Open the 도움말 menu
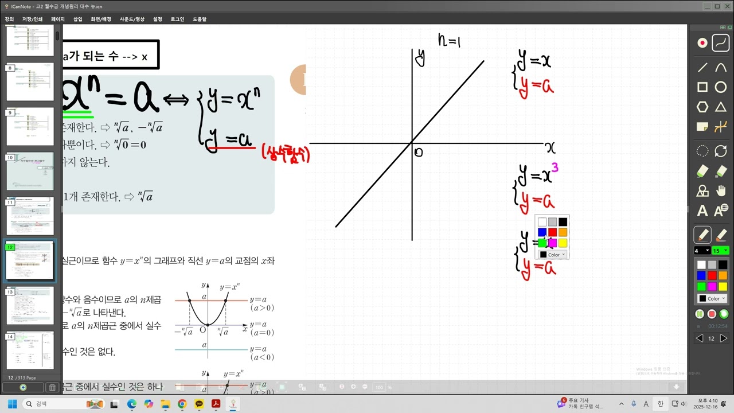The width and height of the screenshot is (734, 413). (x=200, y=19)
